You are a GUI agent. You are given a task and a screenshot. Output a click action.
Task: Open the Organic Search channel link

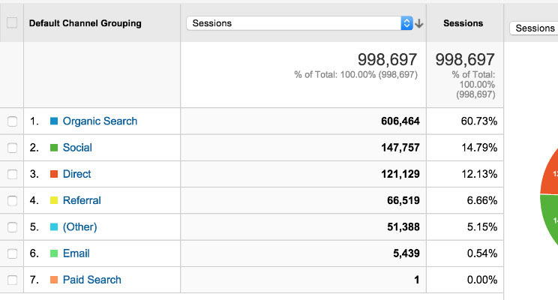(100, 121)
